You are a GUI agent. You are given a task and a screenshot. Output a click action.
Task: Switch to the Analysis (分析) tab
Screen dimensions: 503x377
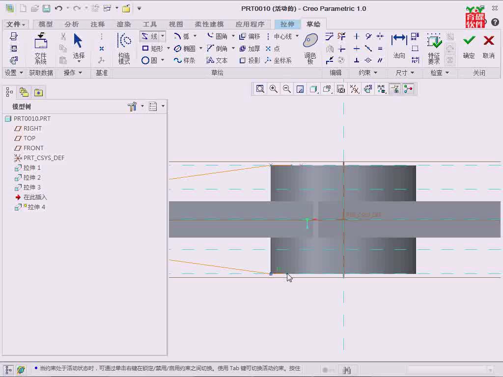72,24
